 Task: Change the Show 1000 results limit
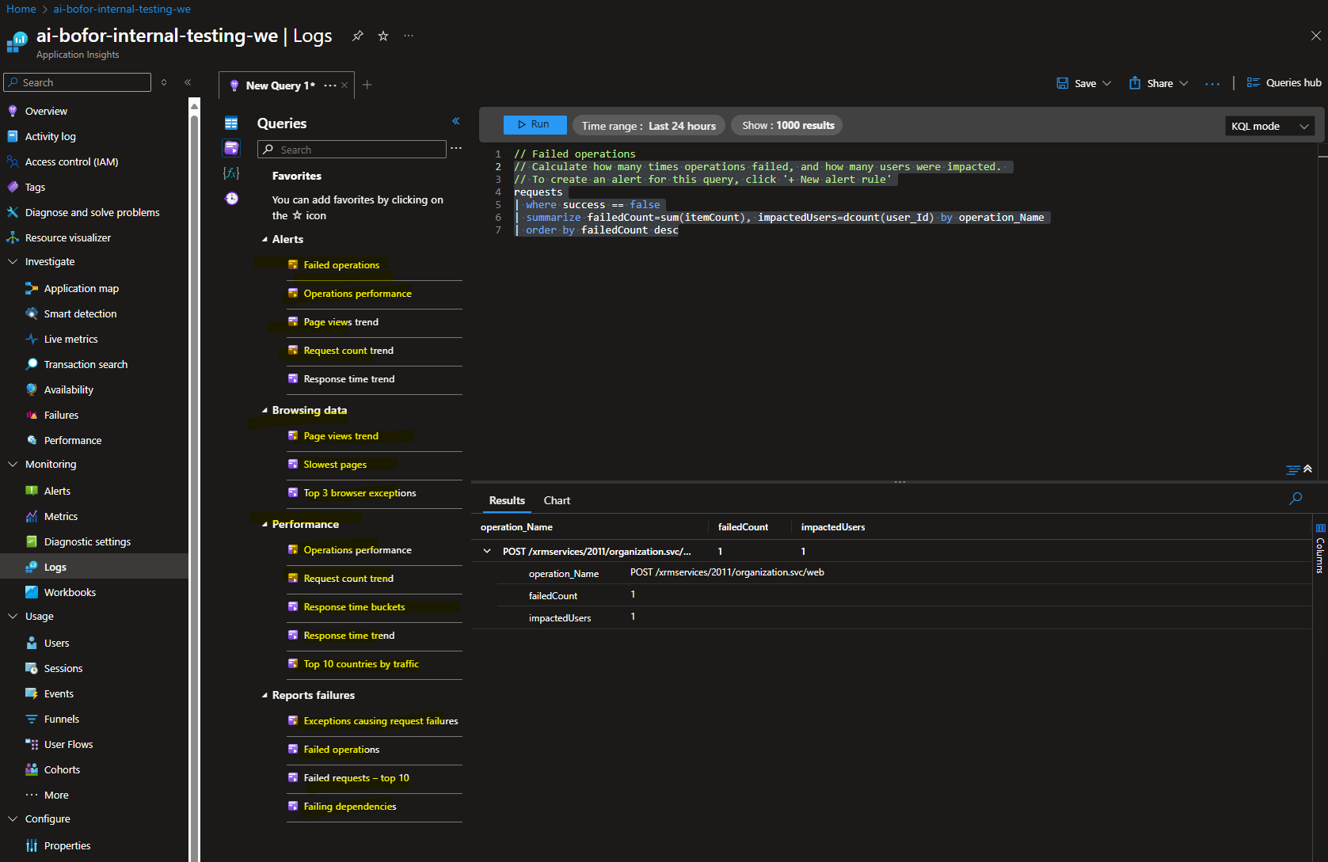[788, 125]
